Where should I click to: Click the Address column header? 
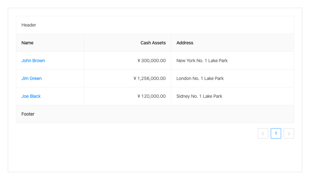(x=185, y=43)
